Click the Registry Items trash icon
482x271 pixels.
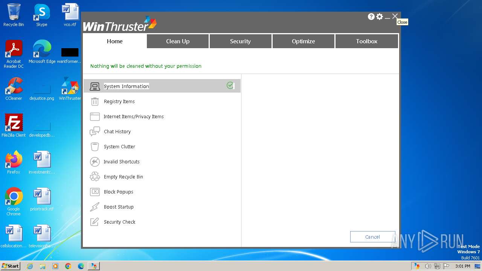95,102
